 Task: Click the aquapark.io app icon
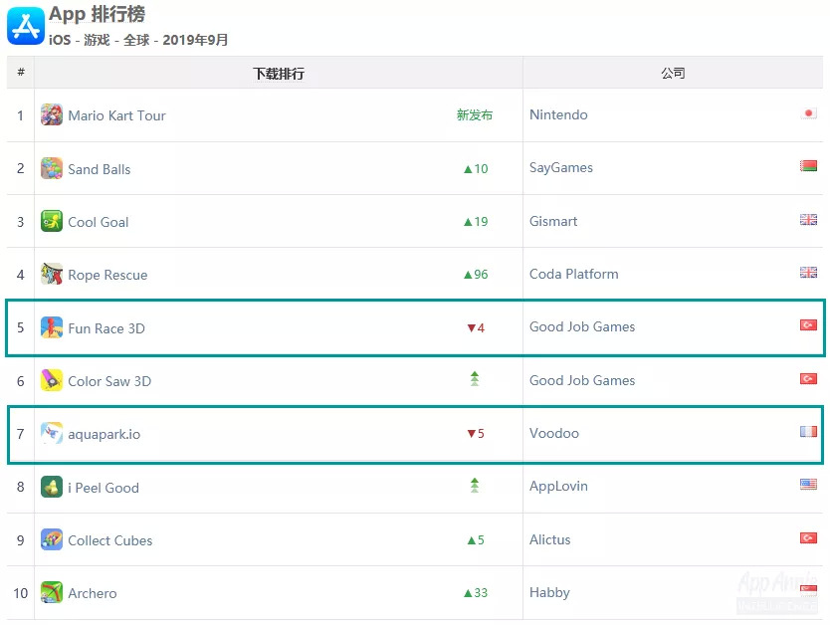tap(52, 434)
